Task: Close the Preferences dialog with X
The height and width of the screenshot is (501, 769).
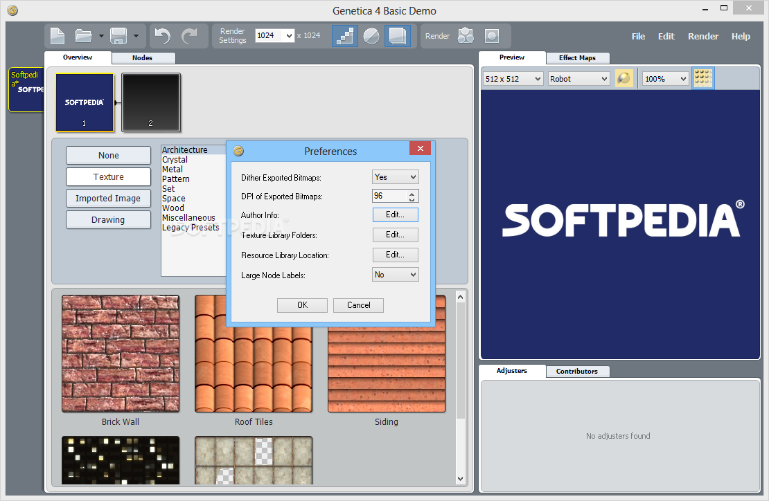Action: click(x=421, y=148)
